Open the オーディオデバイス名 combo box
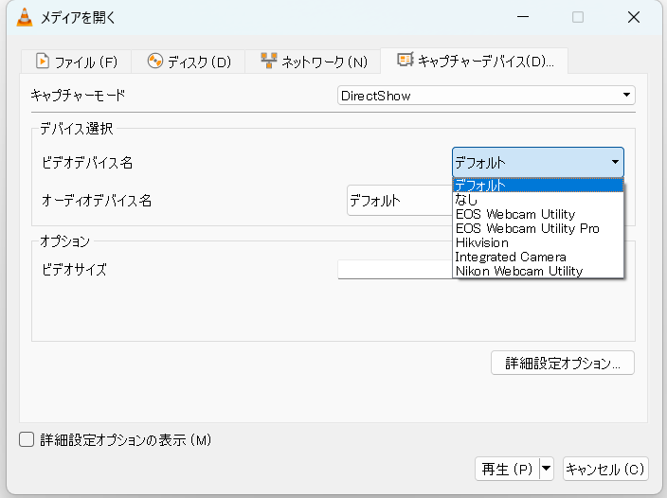The height and width of the screenshot is (498, 667). 398,201
